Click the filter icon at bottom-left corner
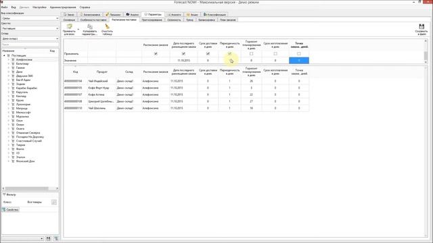 [x=56, y=238]
